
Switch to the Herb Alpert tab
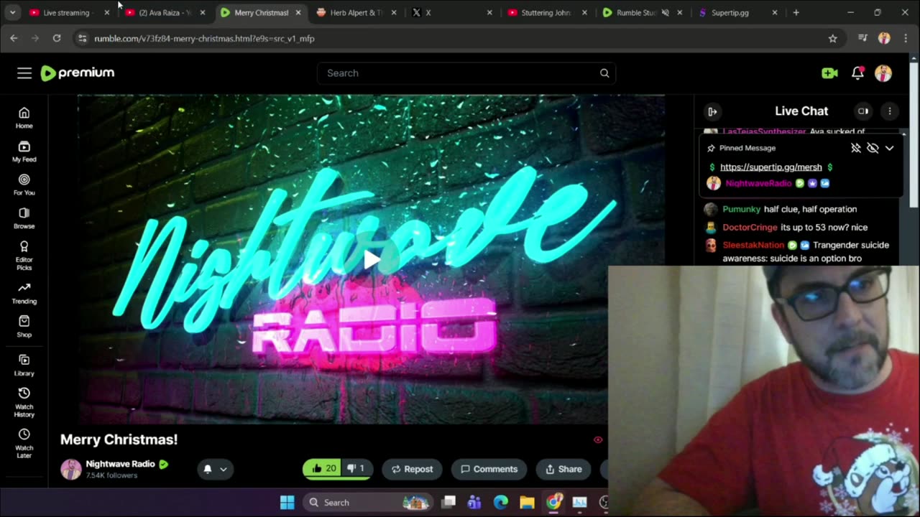pyautogui.click(x=355, y=13)
